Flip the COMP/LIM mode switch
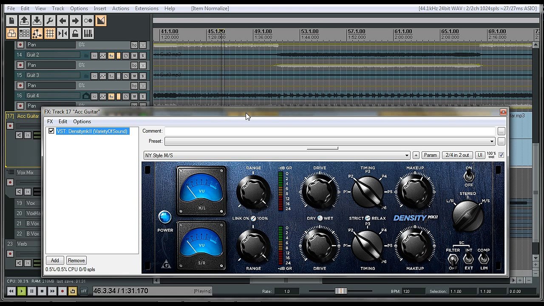544x306 pixels. pos(484,259)
